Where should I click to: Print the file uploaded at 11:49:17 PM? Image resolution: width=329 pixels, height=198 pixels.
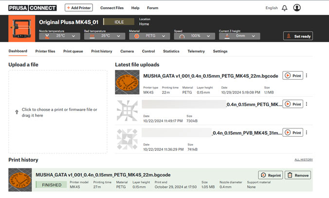coord(292,104)
